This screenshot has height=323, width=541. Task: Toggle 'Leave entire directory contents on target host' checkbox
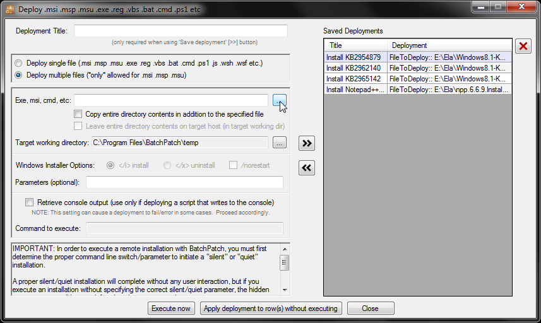point(78,126)
